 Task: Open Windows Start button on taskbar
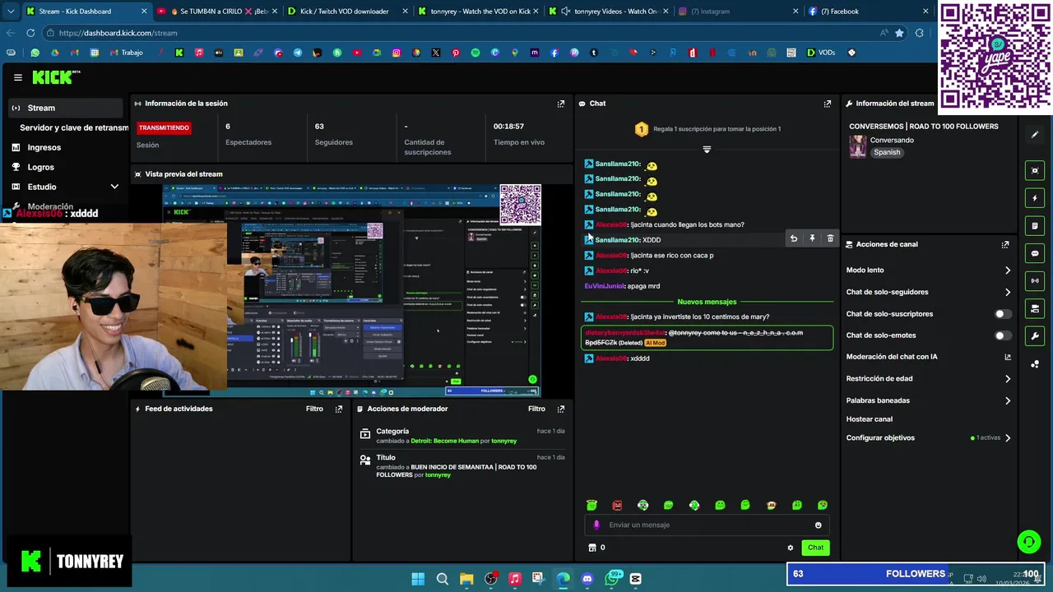click(x=418, y=579)
